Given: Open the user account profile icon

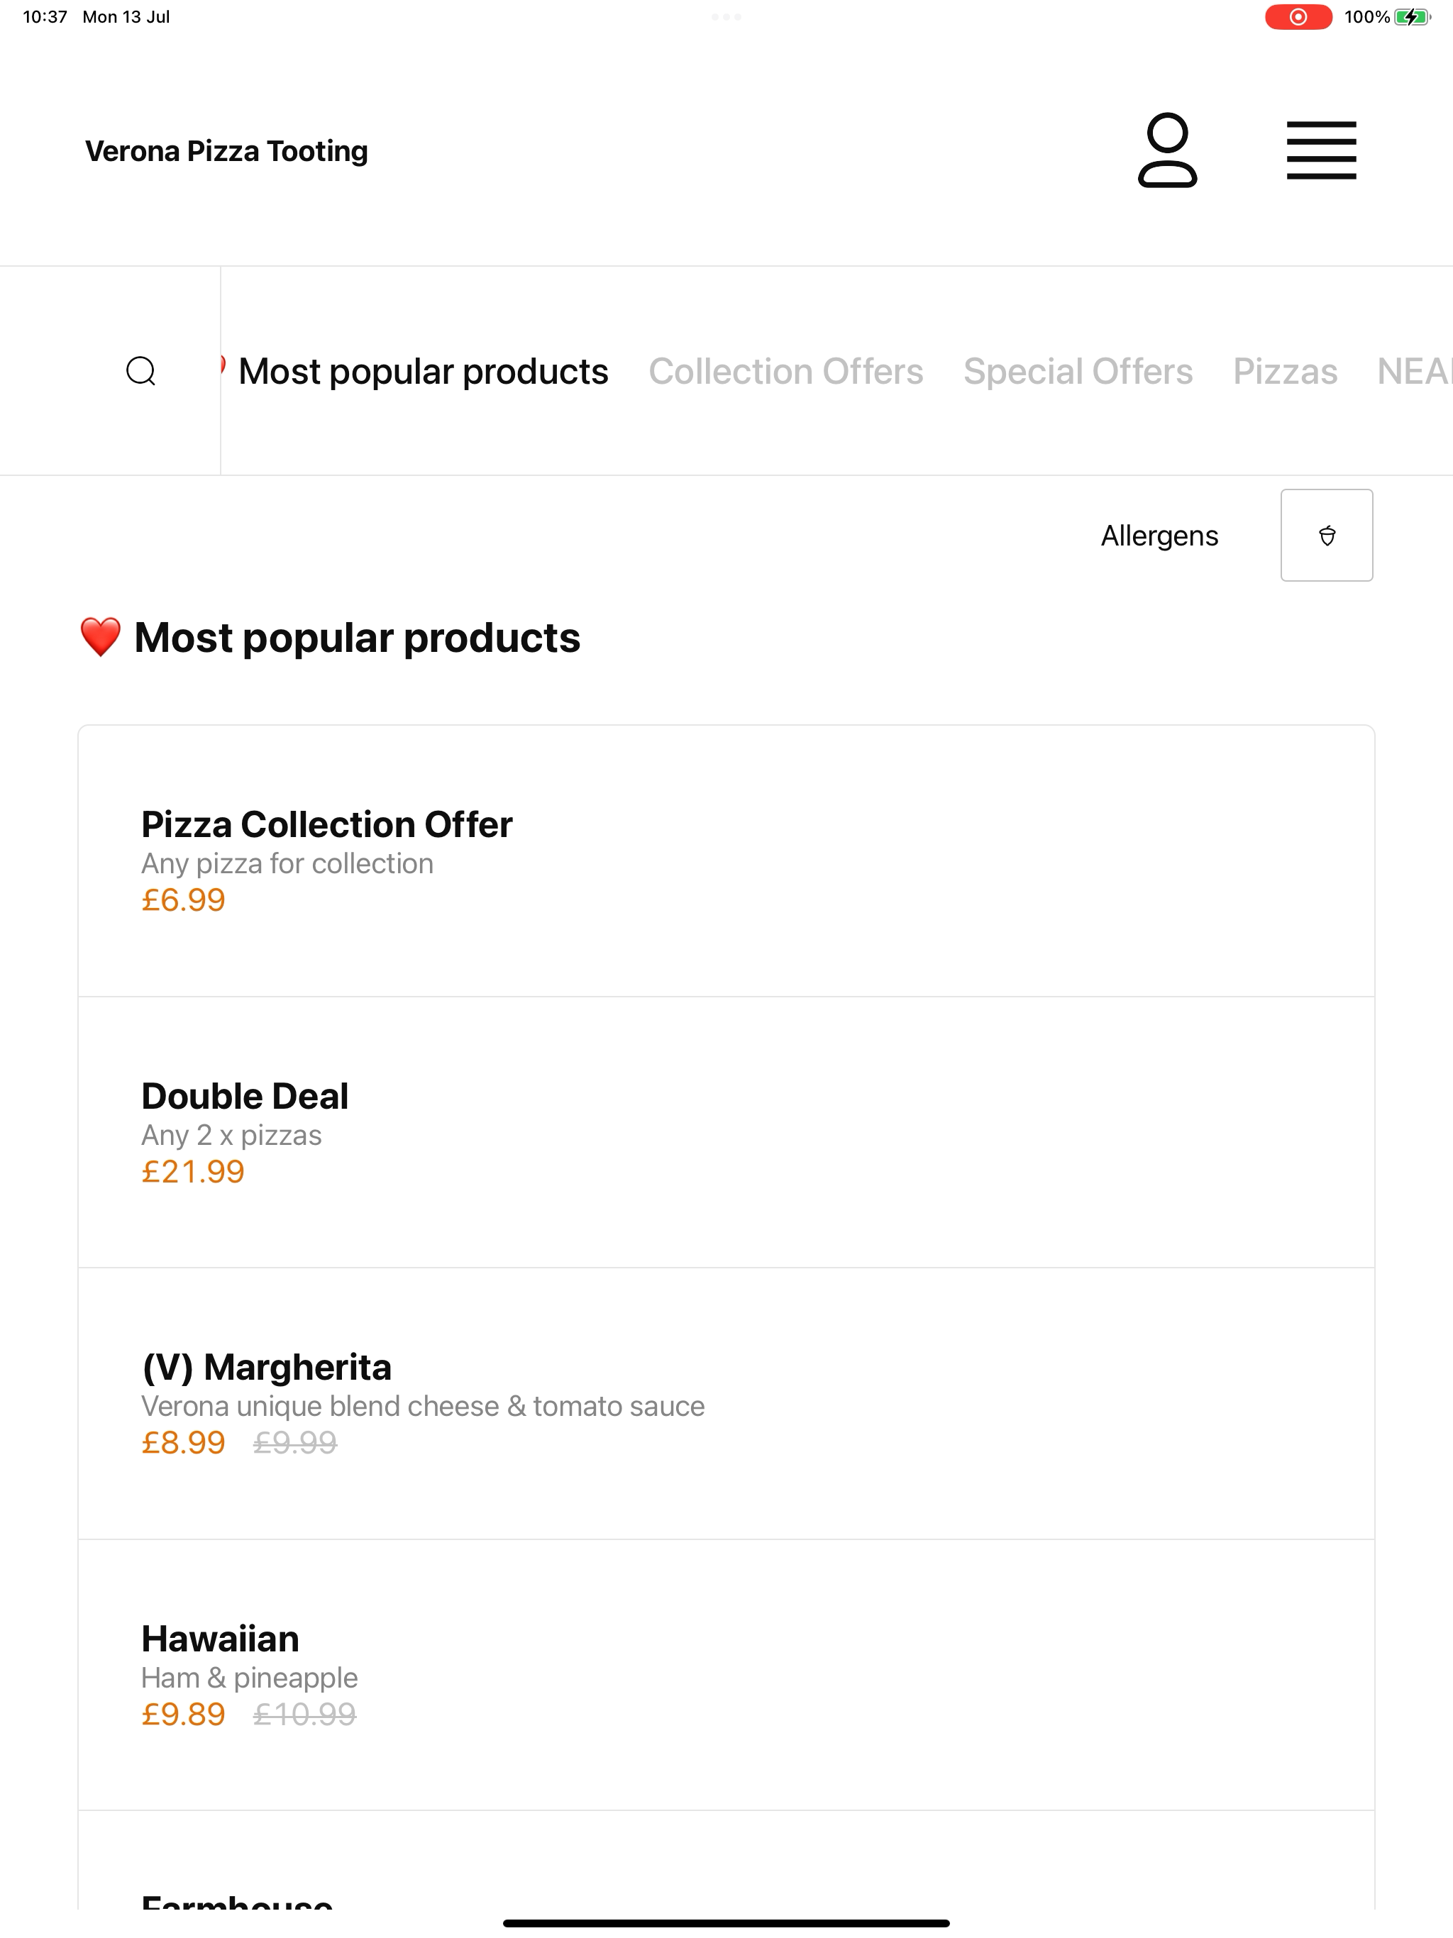Looking at the screenshot, I should click(1167, 150).
